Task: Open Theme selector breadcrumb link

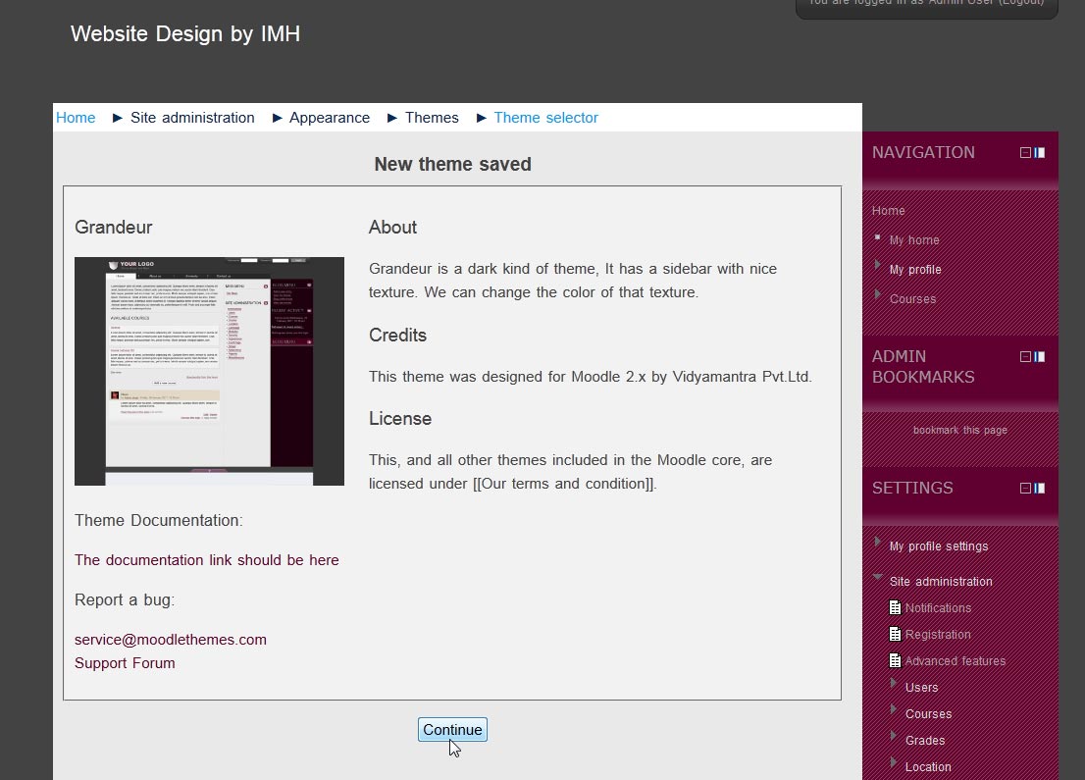Action: coord(545,118)
